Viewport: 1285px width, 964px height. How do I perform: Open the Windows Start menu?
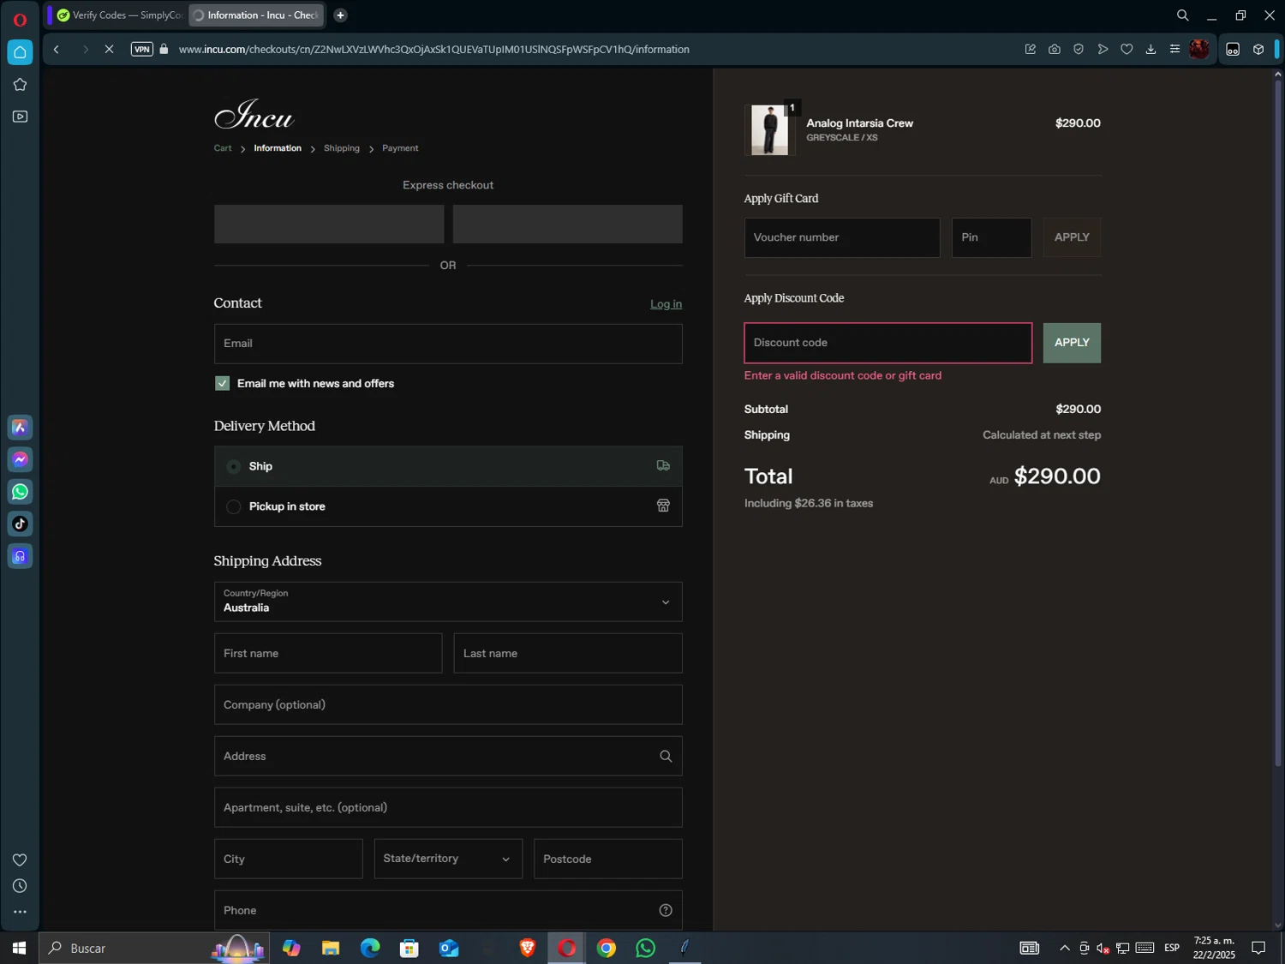[x=19, y=949]
